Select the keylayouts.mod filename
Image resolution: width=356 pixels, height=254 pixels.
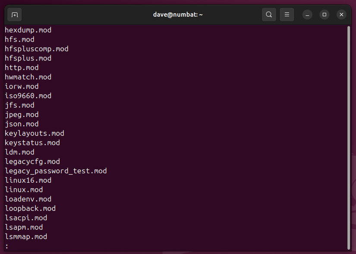tap(34, 133)
